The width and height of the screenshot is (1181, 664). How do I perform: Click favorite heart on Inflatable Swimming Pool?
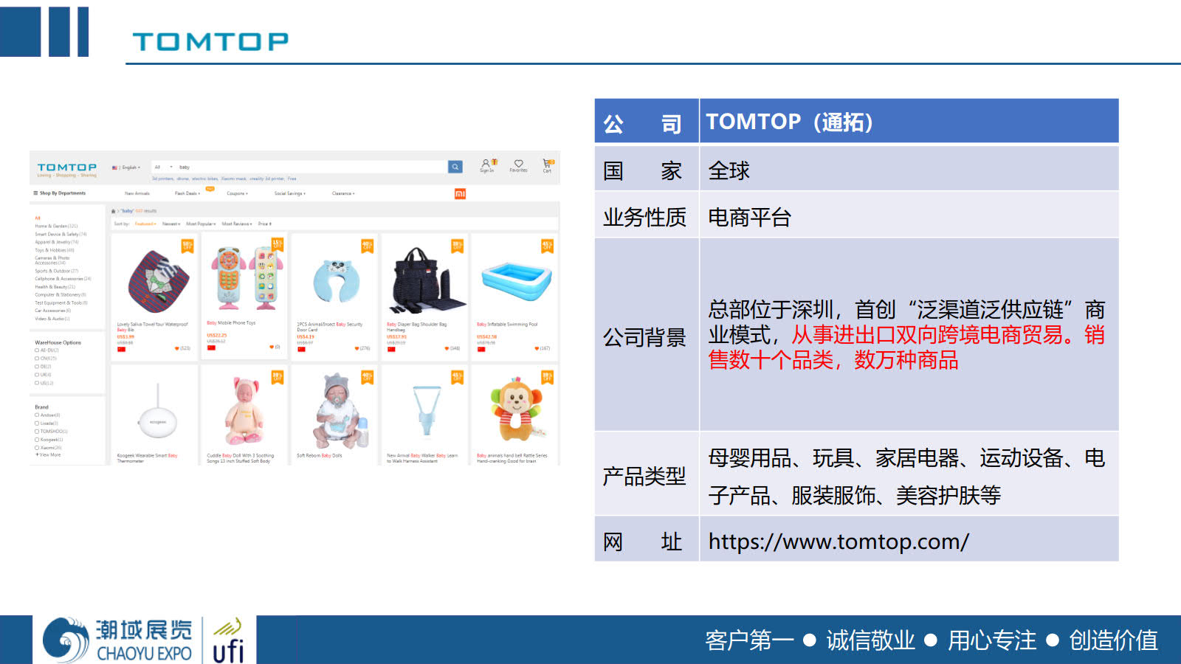[537, 348]
